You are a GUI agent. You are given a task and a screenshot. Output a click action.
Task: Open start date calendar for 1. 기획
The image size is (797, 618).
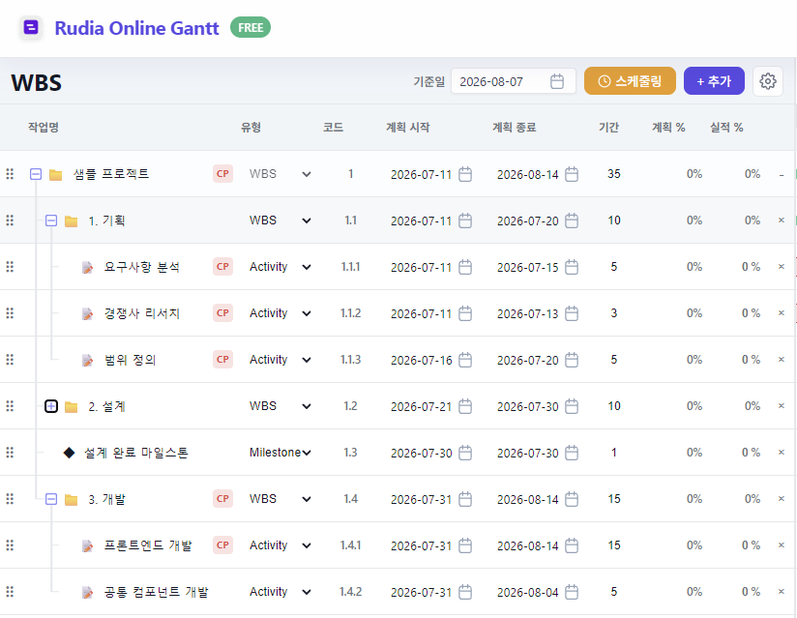tap(465, 221)
